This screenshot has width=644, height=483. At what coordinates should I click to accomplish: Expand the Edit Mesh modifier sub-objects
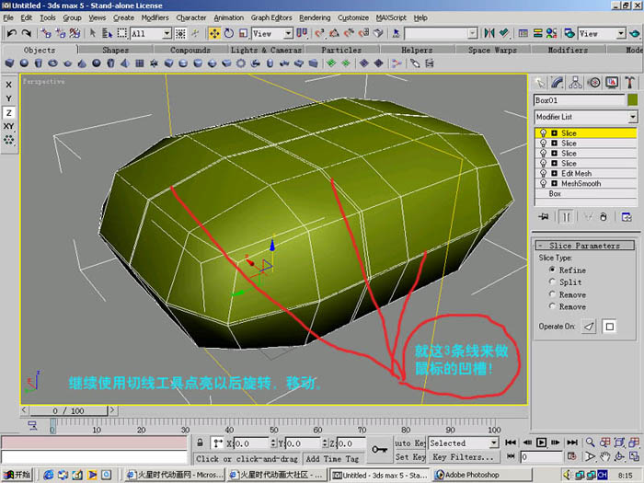click(x=554, y=173)
